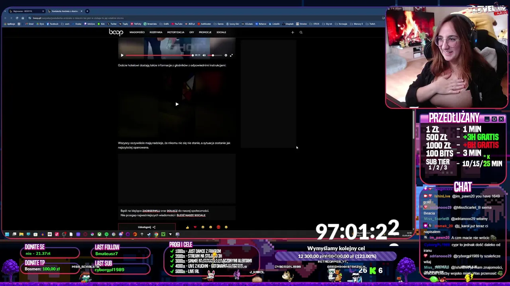Image resolution: width=510 pixels, height=286 pixels.
Task: Click the Udostępnij share button
Action: click(x=147, y=227)
